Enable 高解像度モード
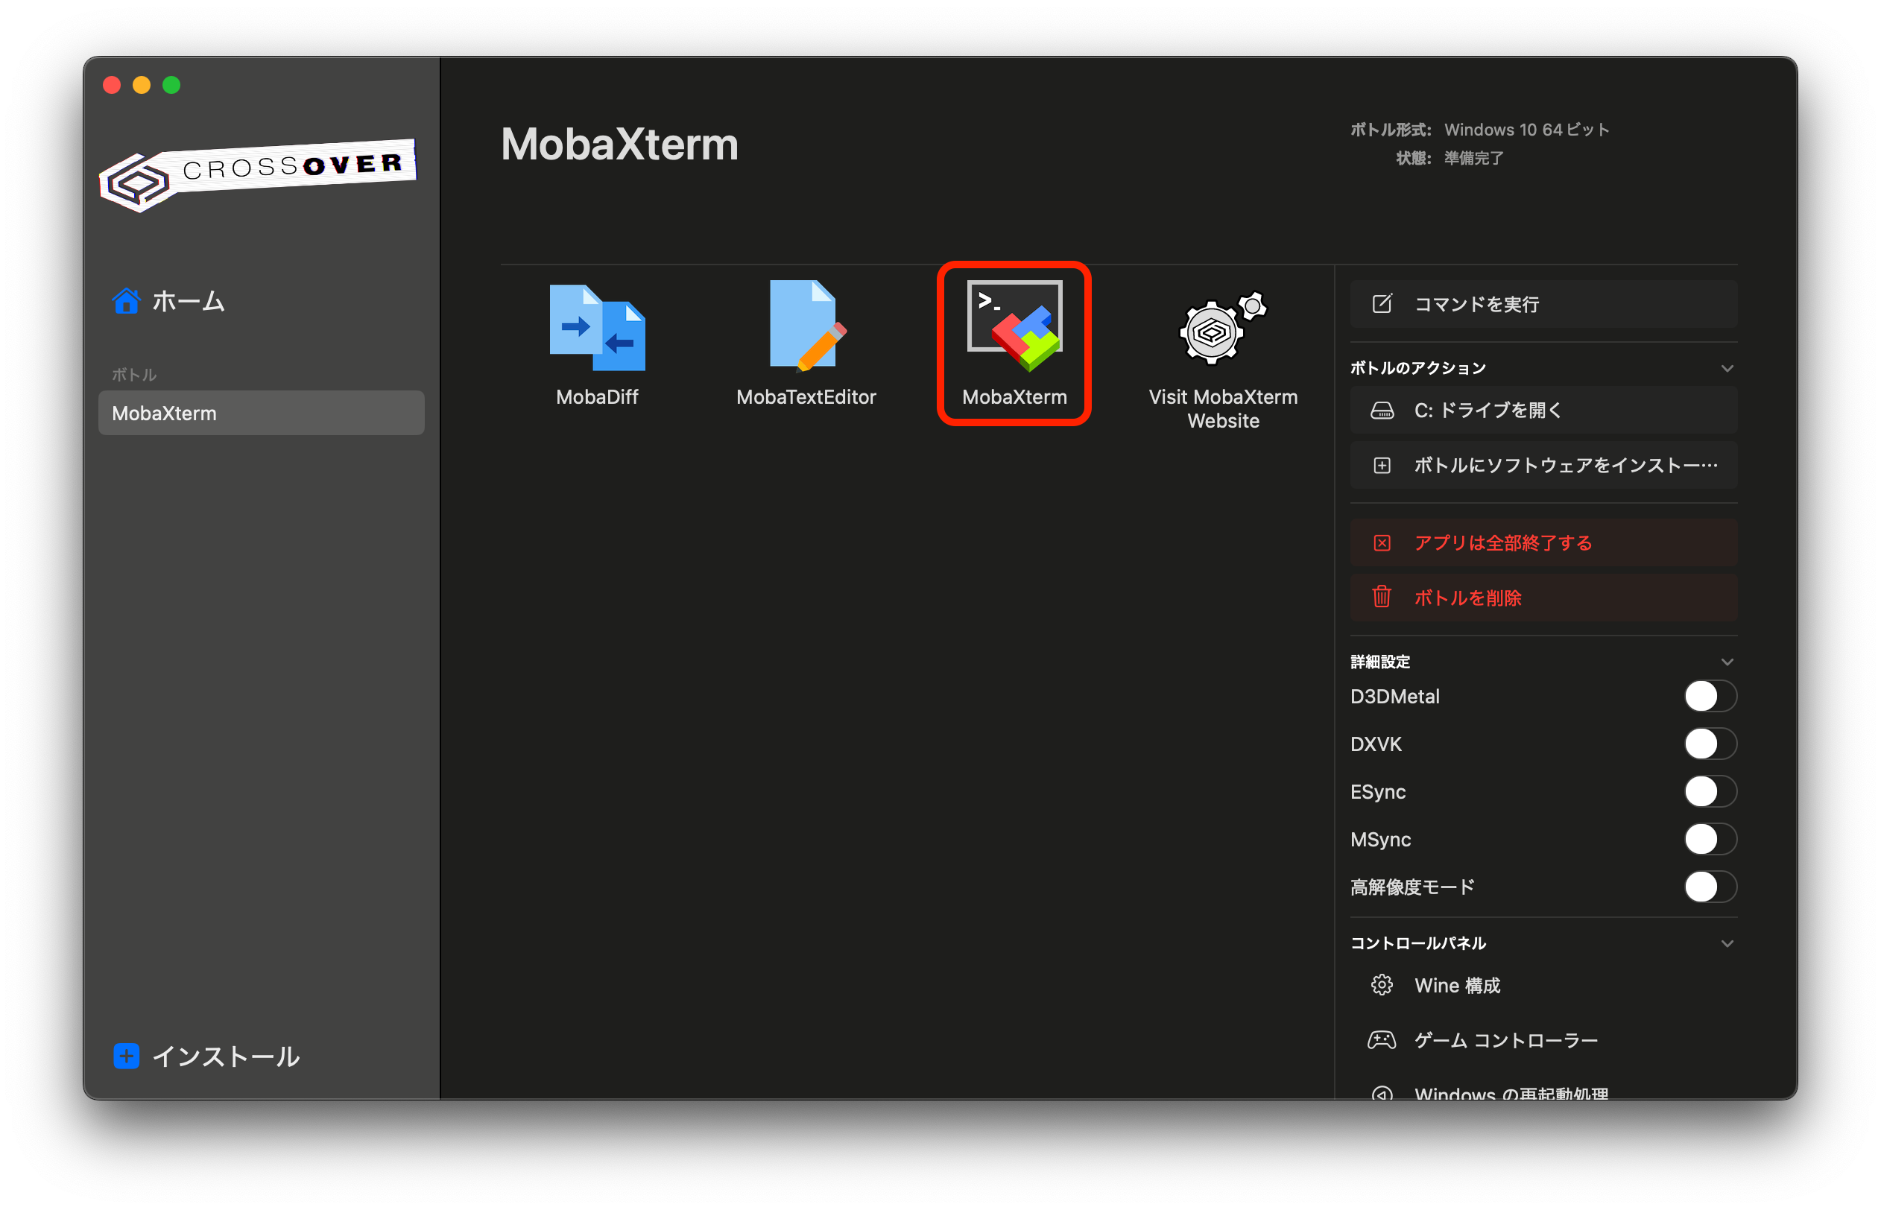The image size is (1881, 1210). tap(1710, 887)
